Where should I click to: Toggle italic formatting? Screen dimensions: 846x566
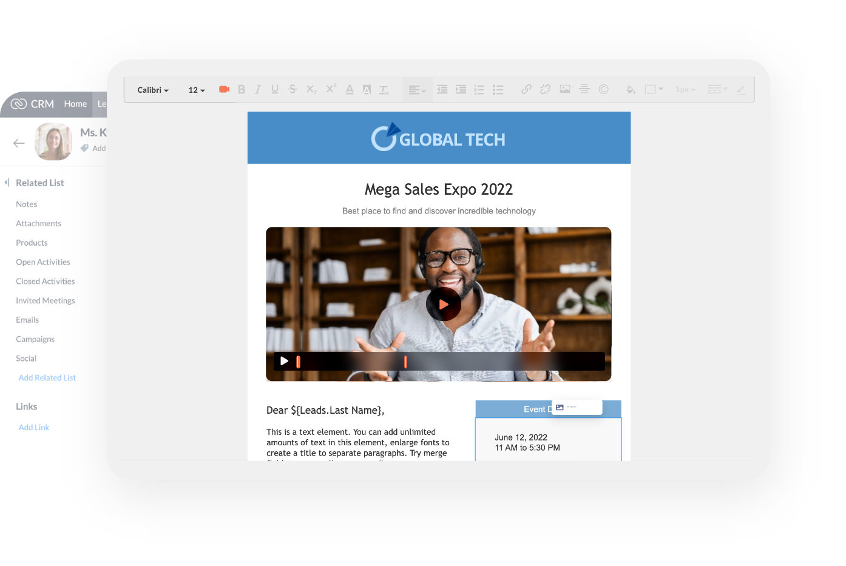(258, 89)
